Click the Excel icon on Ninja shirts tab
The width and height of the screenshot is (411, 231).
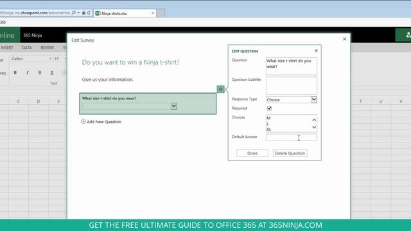[98, 13]
